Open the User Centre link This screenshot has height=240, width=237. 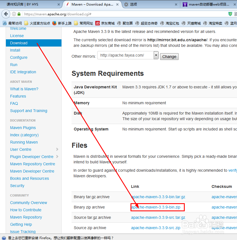coord(21,149)
